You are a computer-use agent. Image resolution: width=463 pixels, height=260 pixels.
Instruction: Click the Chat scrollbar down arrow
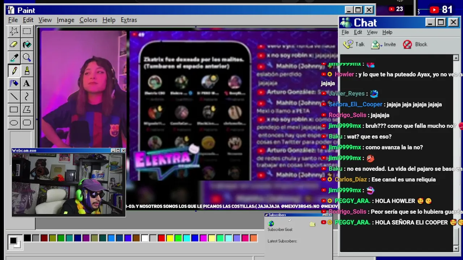pos(456,248)
